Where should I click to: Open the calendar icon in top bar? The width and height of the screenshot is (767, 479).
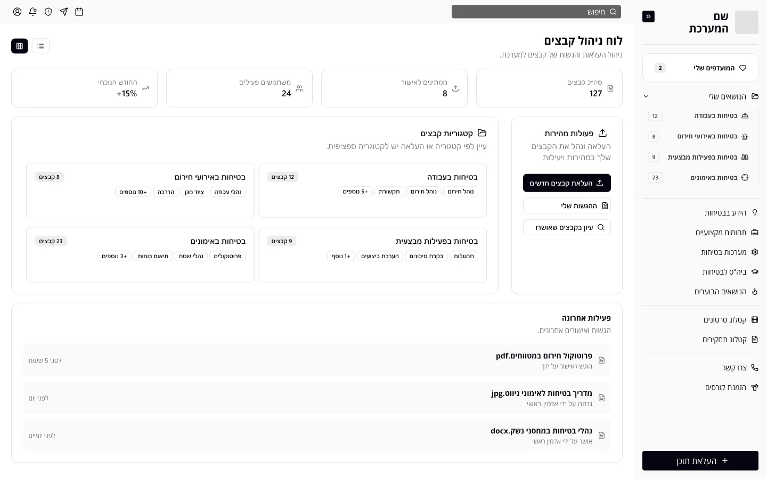(79, 12)
